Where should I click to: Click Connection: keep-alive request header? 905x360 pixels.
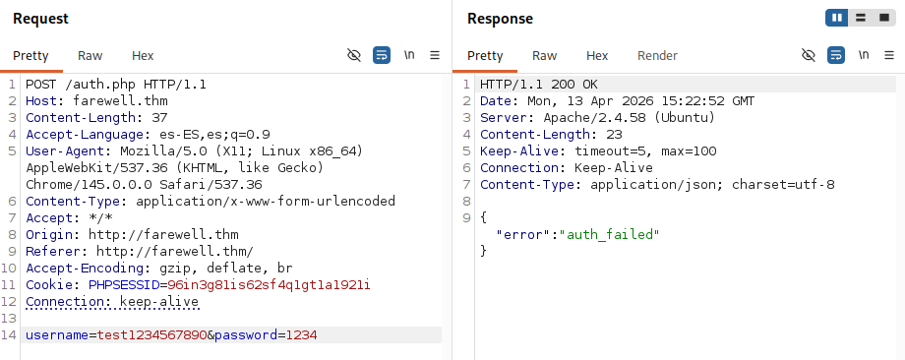click(x=112, y=302)
